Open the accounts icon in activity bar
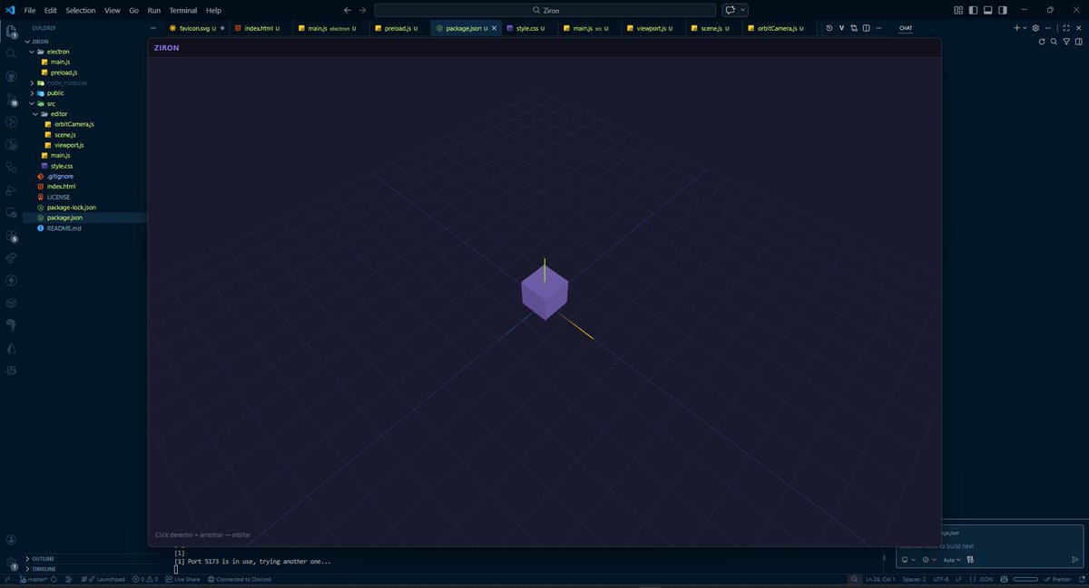The image size is (1089, 588). click(11, 540)
